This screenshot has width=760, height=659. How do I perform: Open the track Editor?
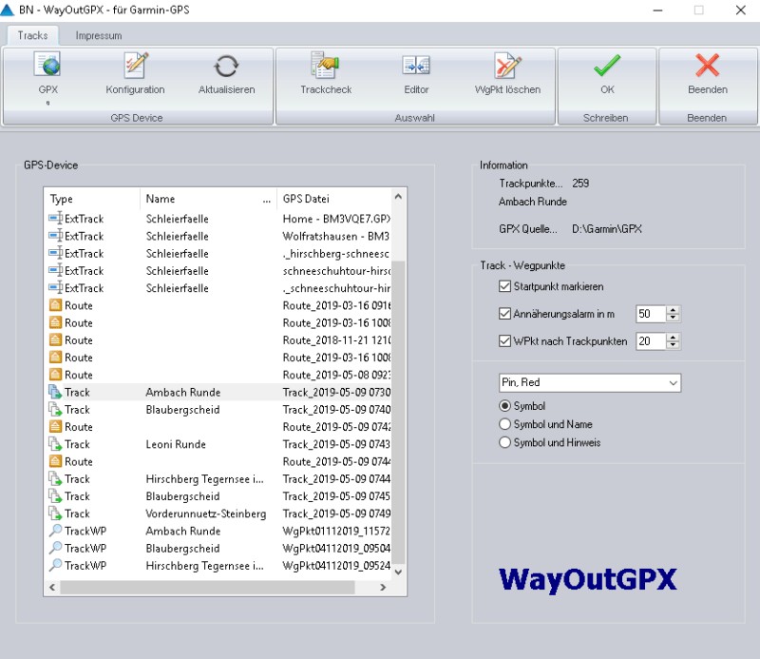(x=416, y=67)
